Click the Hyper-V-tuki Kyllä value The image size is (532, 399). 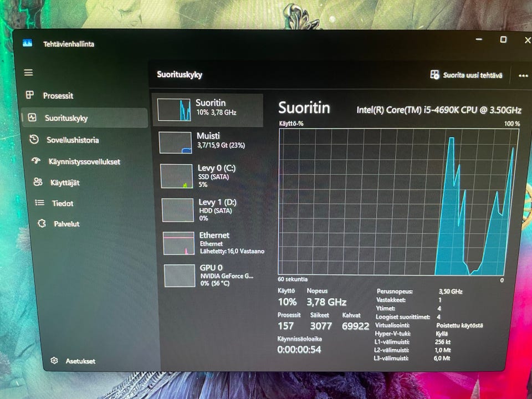(442, 334)
